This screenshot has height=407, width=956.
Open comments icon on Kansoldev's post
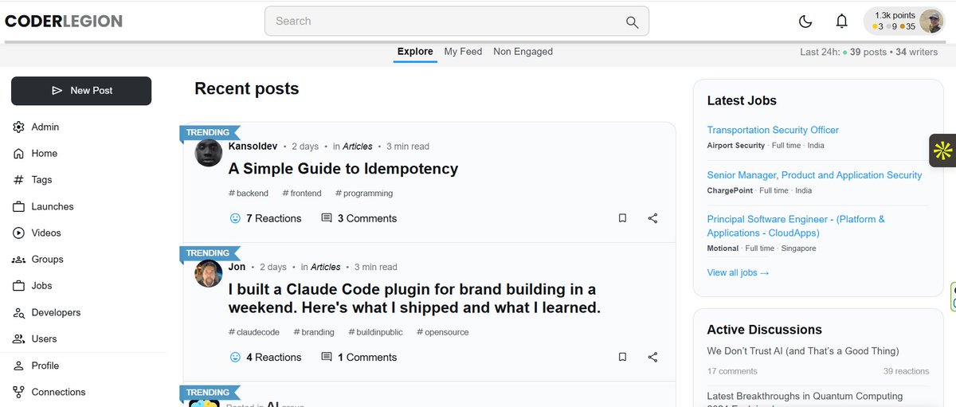point(327,218)
